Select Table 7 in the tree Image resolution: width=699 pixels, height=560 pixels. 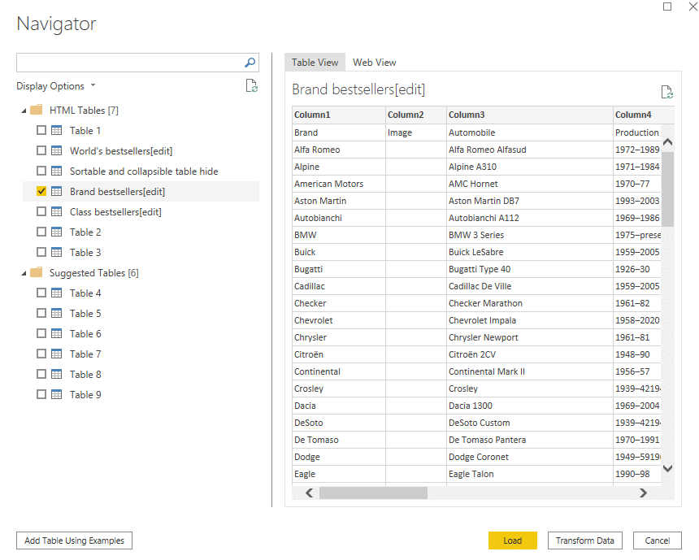(x=85, y=354)
